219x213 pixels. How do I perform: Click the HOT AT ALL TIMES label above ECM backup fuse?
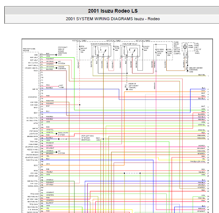(x=79, y=41)
